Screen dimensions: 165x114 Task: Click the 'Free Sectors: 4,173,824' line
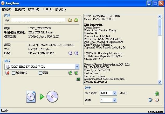tap(97, 36)
